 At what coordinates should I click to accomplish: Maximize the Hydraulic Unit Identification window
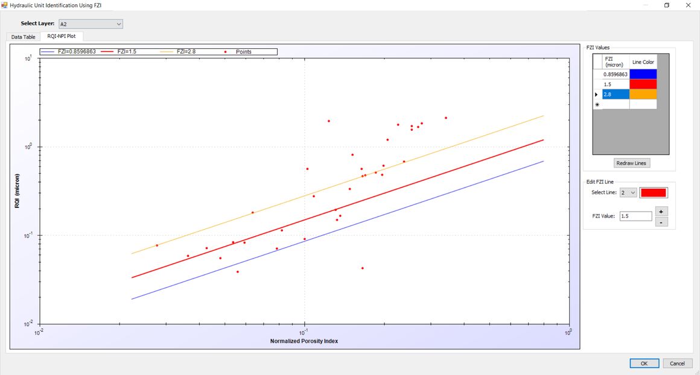tap(667, 5)
